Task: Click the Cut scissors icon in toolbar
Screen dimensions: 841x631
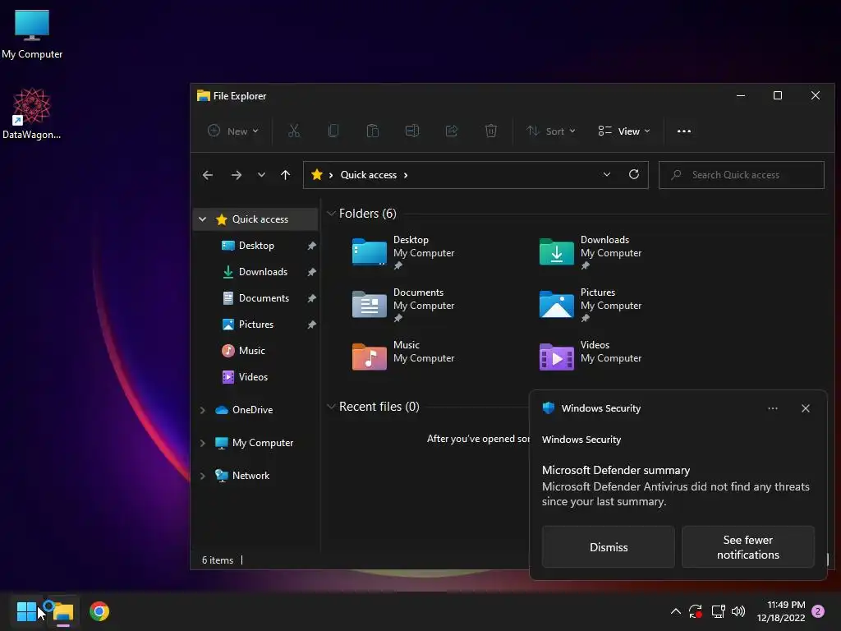Action: [x=294, y=131]
